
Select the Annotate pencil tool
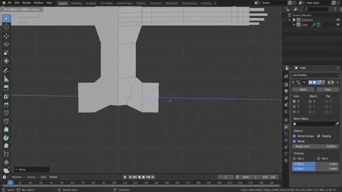(x=6, y=70)
